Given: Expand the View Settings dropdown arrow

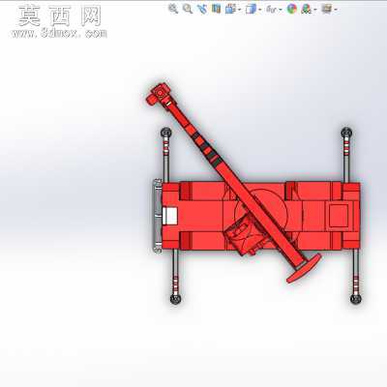Looking at the screenshot, I should pyautogui.click(x=336, y=10).
